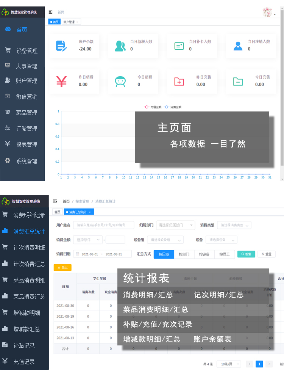Click the 当日补卡人数 card icon
Screen dimensions: 284x386
[179, 46]
